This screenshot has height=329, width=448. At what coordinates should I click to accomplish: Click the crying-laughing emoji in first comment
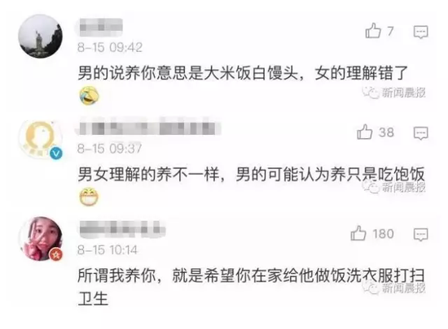89,95
